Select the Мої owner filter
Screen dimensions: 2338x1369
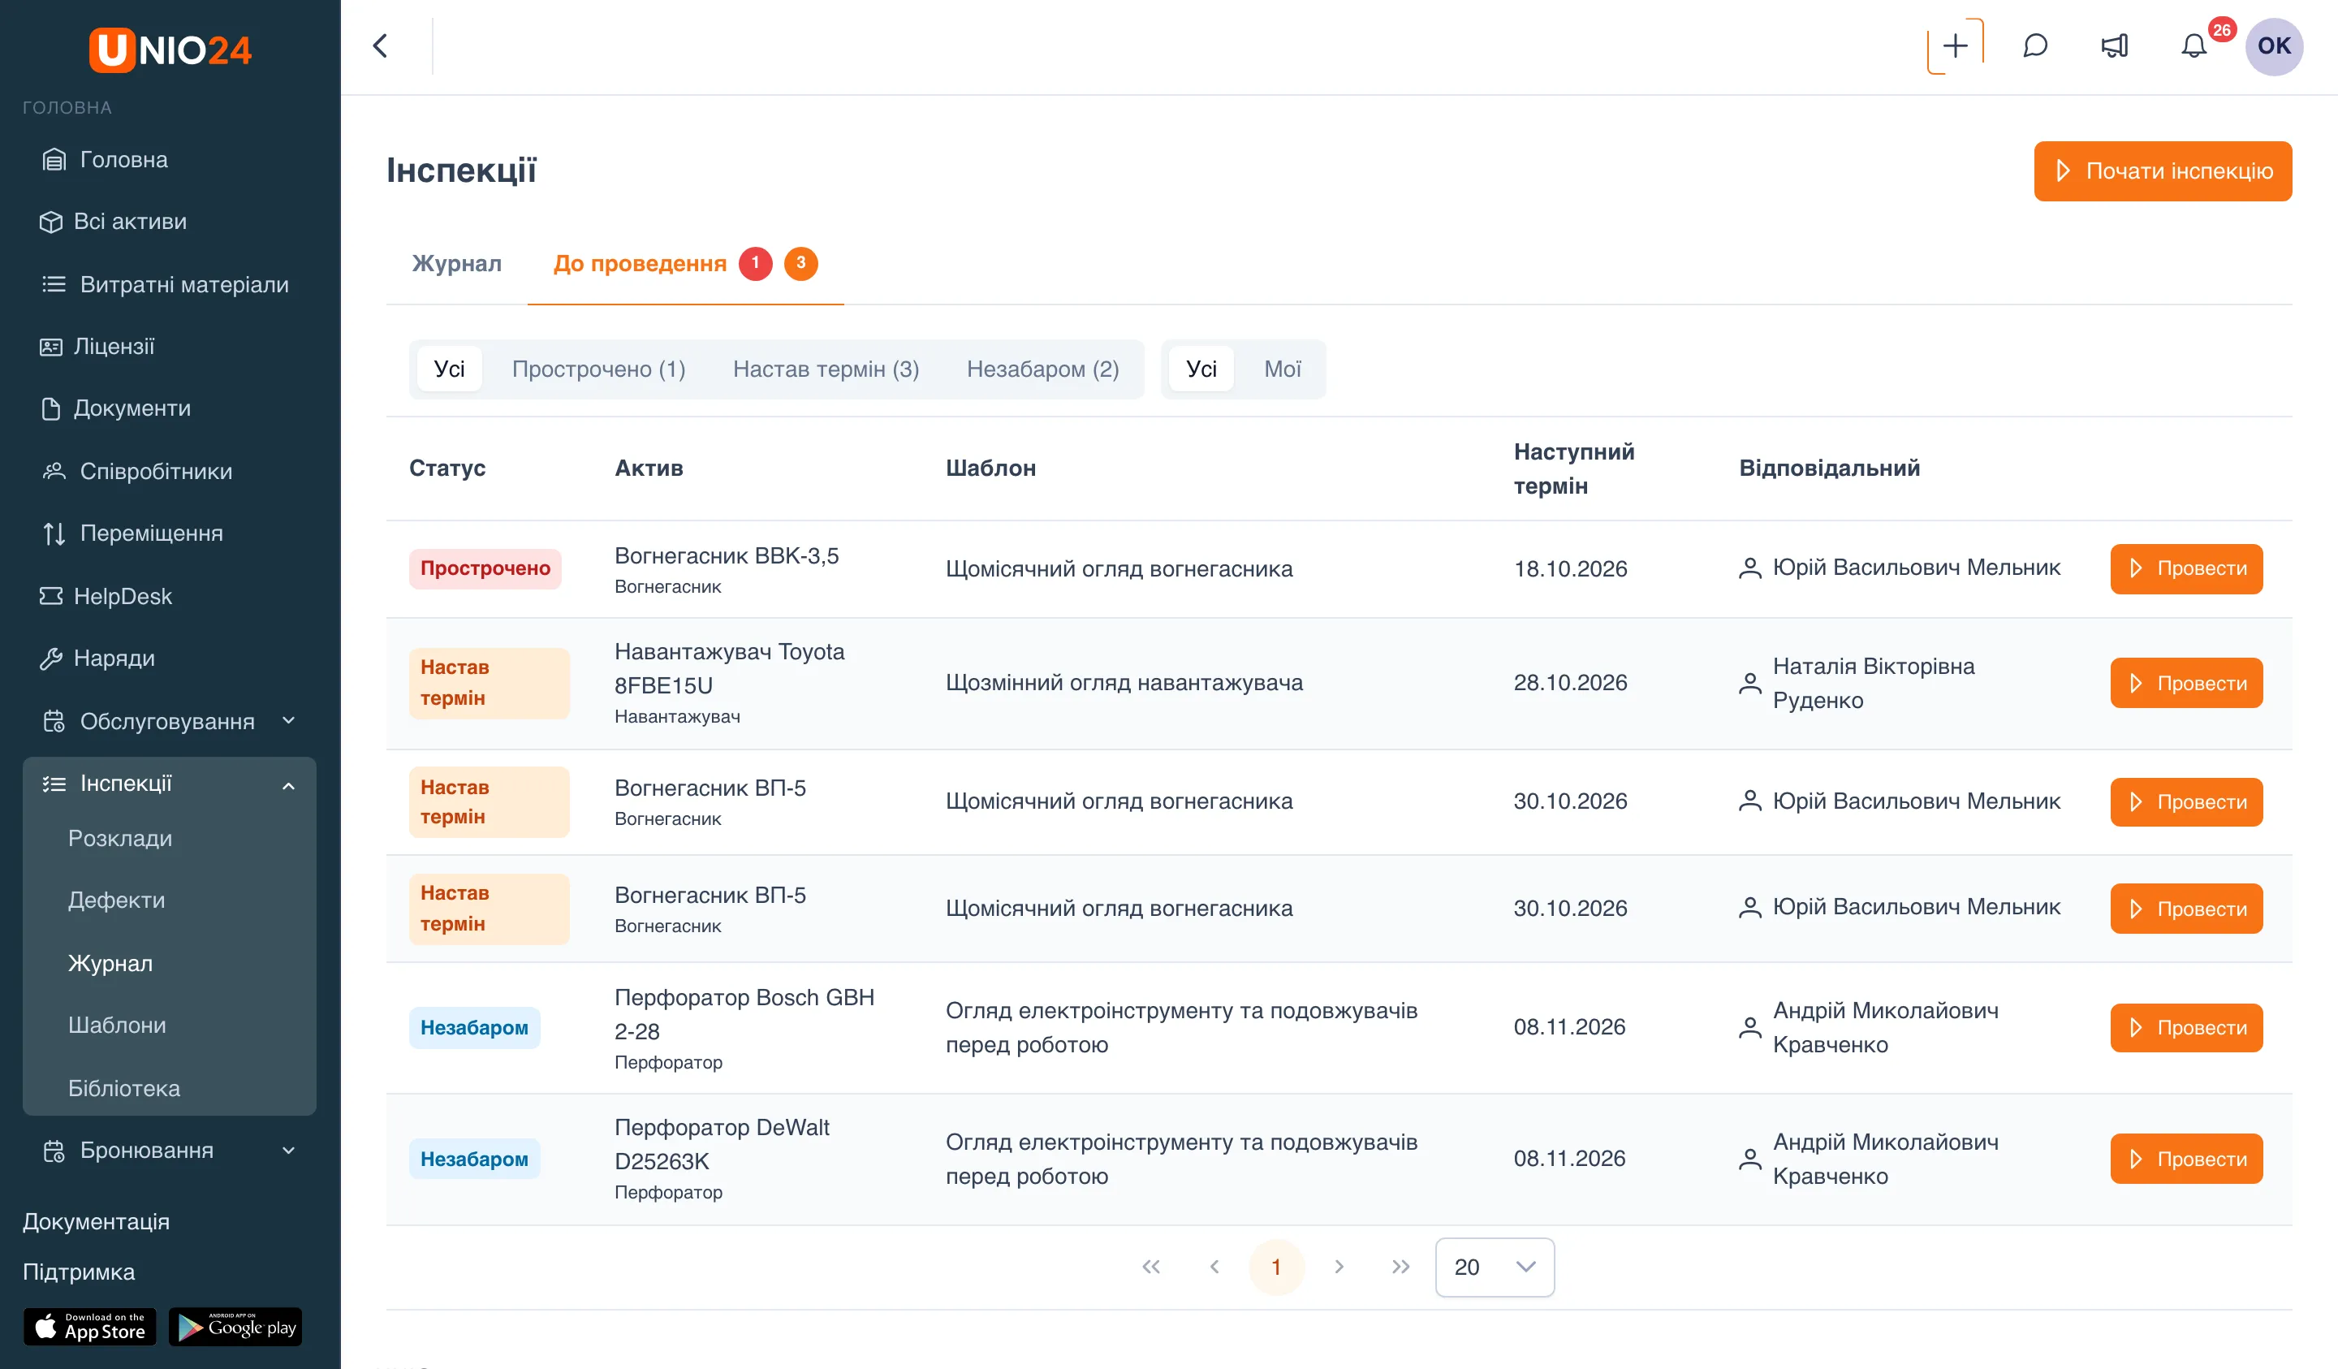click(1282, 369)
